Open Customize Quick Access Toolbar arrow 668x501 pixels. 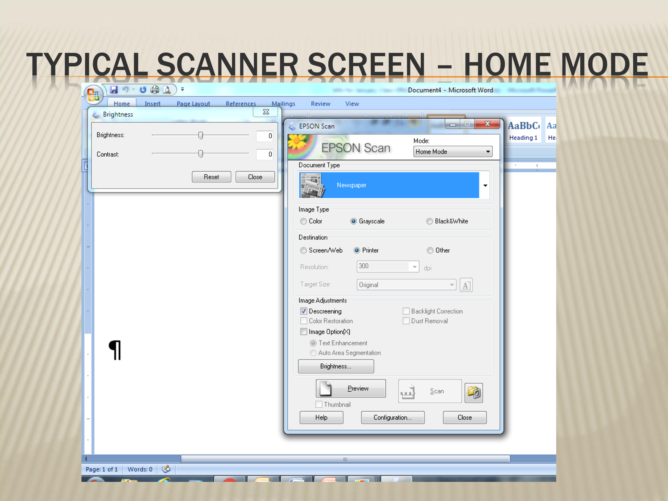click(182, 89)
